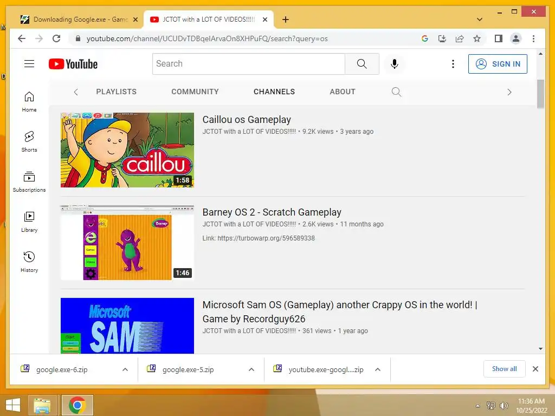Open File Explorer from the taskbar

coord(42,405)
